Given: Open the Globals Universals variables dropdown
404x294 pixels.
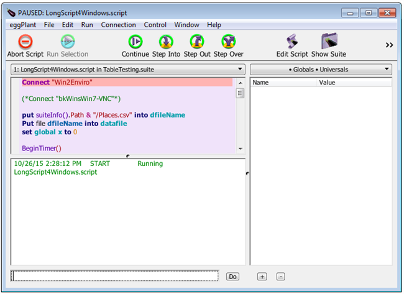Looking at the screenshot, I should click(x=321, y=70).
